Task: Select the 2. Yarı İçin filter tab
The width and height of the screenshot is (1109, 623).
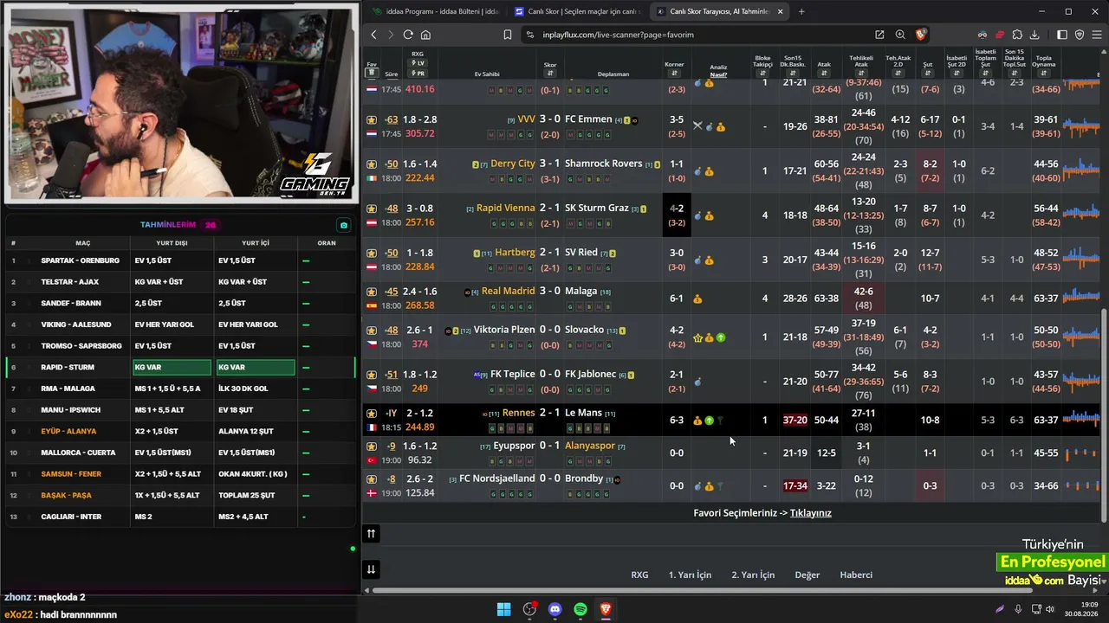Action: tap(753, 575)
